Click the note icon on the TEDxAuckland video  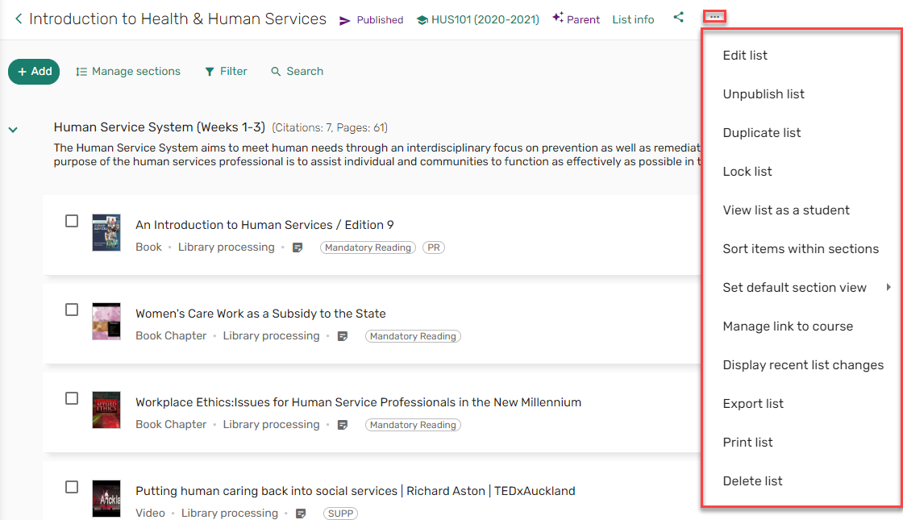[x=301, y=514]
